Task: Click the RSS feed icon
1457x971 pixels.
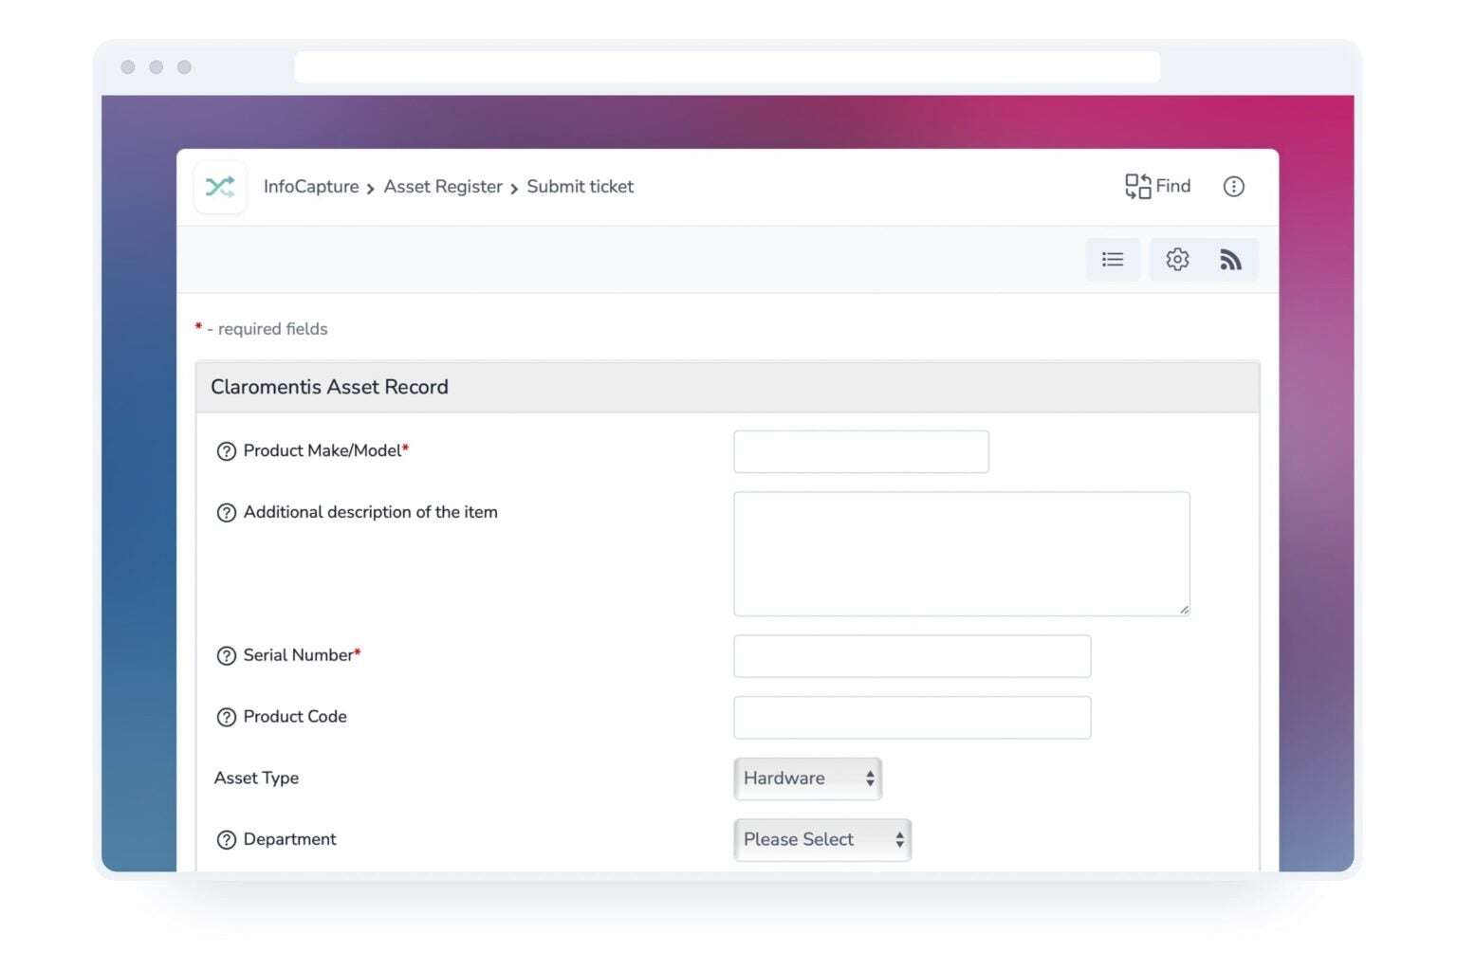Action: [x=1230, y=259]
